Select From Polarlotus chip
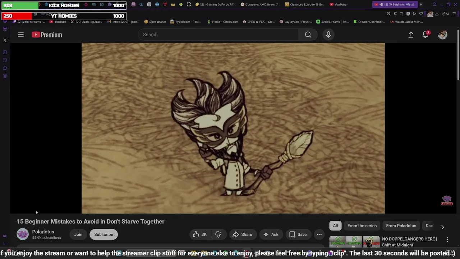The image size is (460, 259). coord(401,226)
